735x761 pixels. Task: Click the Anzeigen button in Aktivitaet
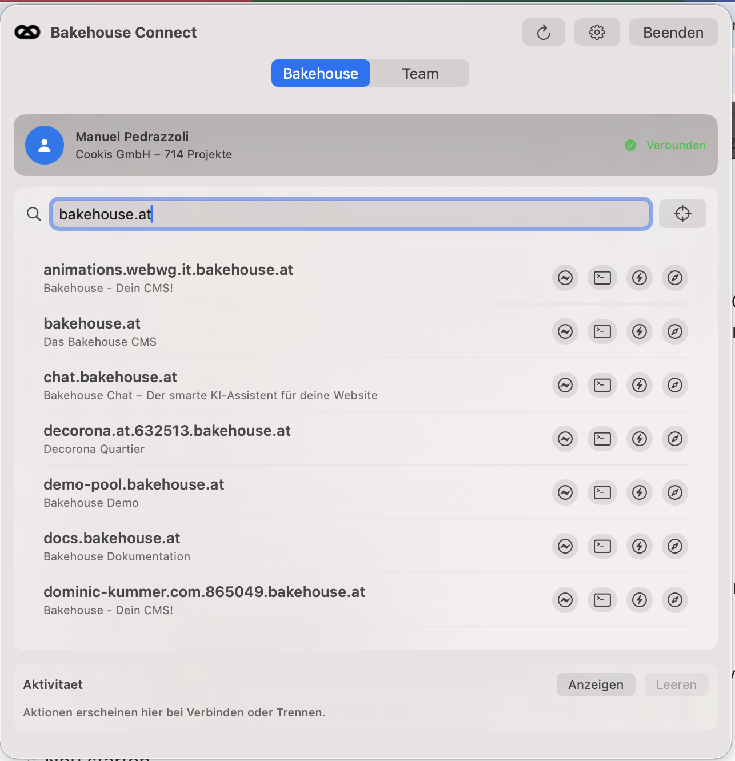pyautogui.click(x=596, y=684)
